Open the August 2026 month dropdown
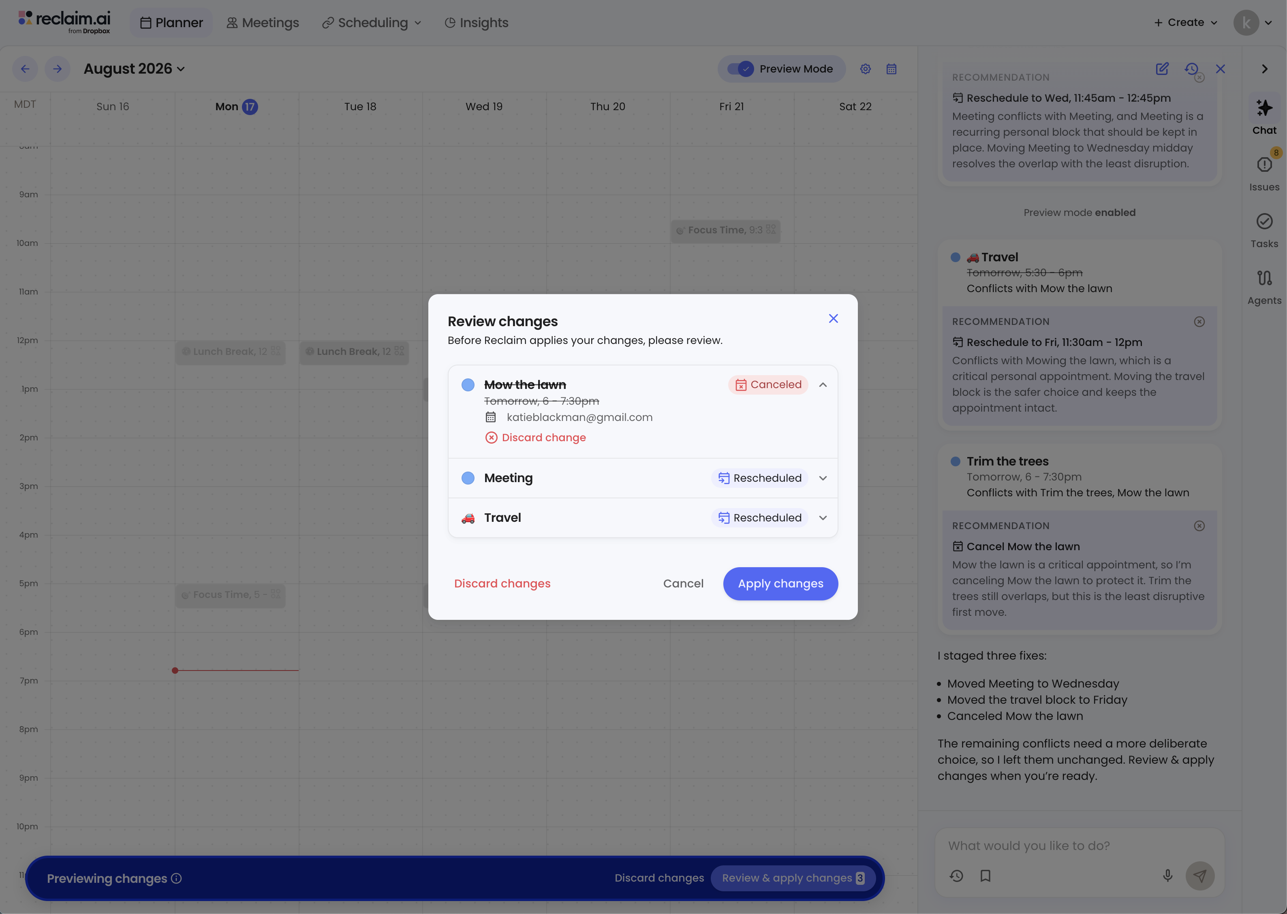This screenshot has height=914, width=1287. 134,68
